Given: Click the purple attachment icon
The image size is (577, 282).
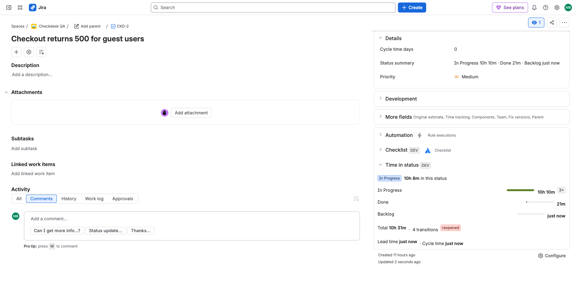Looking at the screenshot, I should coord(165,113).
